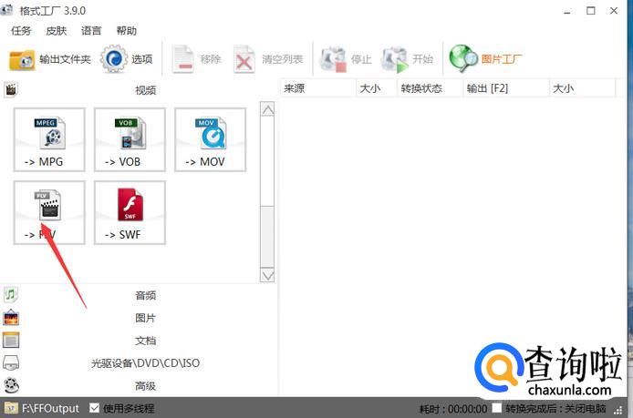The width and height of the screenshot is (633, 418).
Task: Click the first Size (大小) column header
Action: pos(377,88)
